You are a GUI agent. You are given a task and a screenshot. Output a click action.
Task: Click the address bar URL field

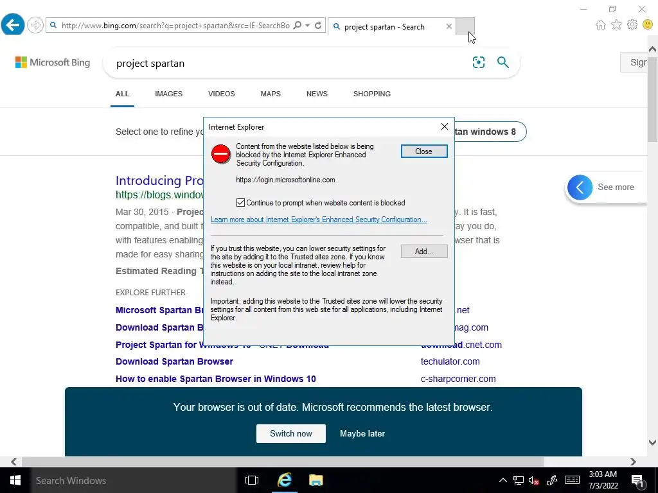(x=175, y=26)
